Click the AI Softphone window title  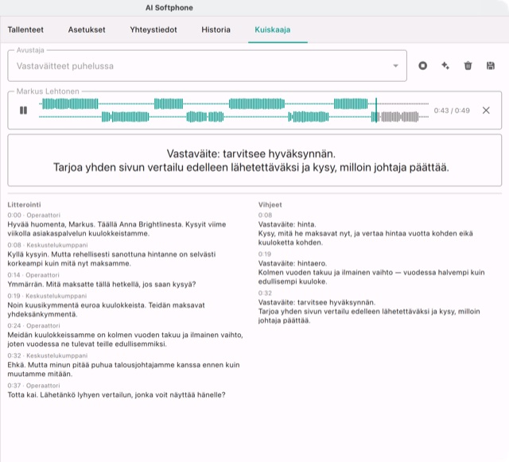coord(169,8)
